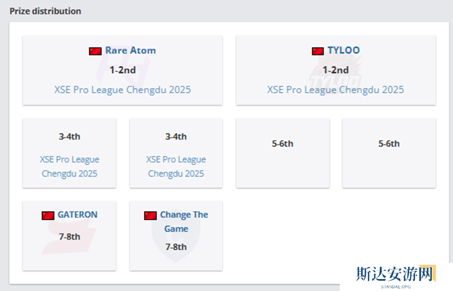Screen dimensions: 453x291
Task: Open the Rare Atom team page
Action: tap(130, 50)
